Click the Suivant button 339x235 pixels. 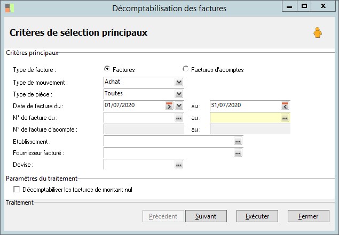click(206, 216)
